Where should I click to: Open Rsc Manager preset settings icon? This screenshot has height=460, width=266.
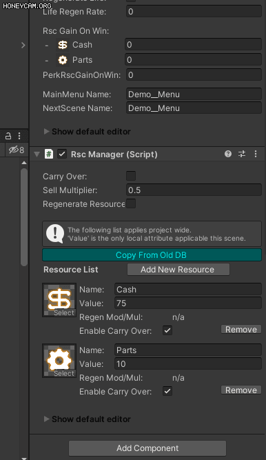tap(242, 154)
